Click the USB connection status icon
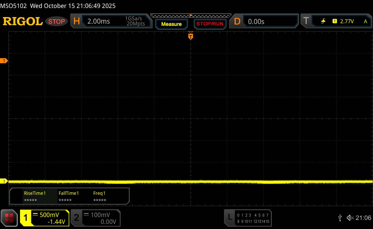This screenshot has height=229, width=373. tap(340, 217)
